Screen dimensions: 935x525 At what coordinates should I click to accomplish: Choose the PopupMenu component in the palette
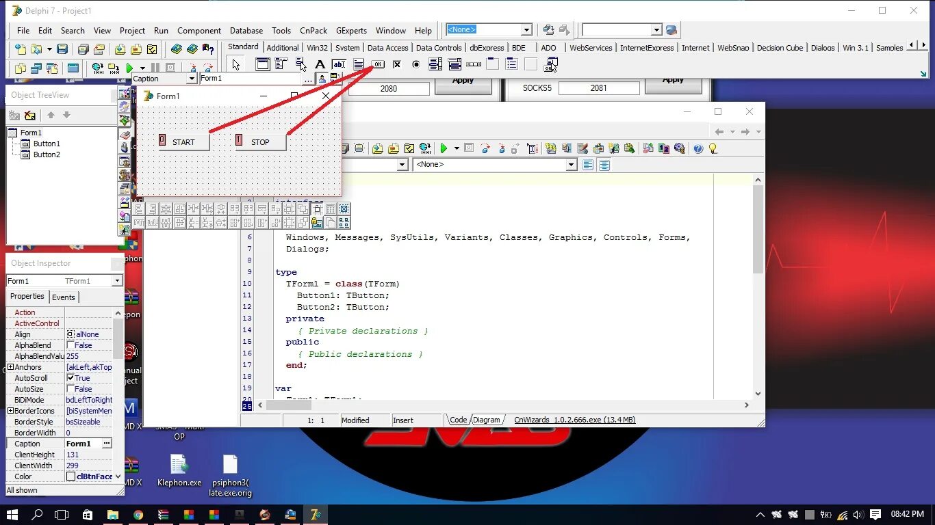tap(300, 64)
